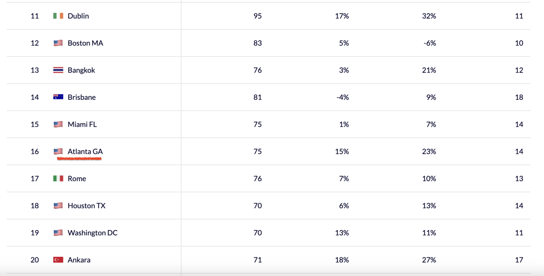
Task: Select Dublin's score of 95
Action: click(x=258, y=16)
